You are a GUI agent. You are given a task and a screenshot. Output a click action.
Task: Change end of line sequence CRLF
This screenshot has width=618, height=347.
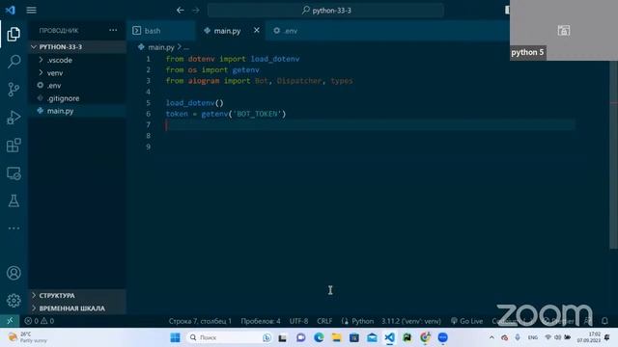pos(324,321)
